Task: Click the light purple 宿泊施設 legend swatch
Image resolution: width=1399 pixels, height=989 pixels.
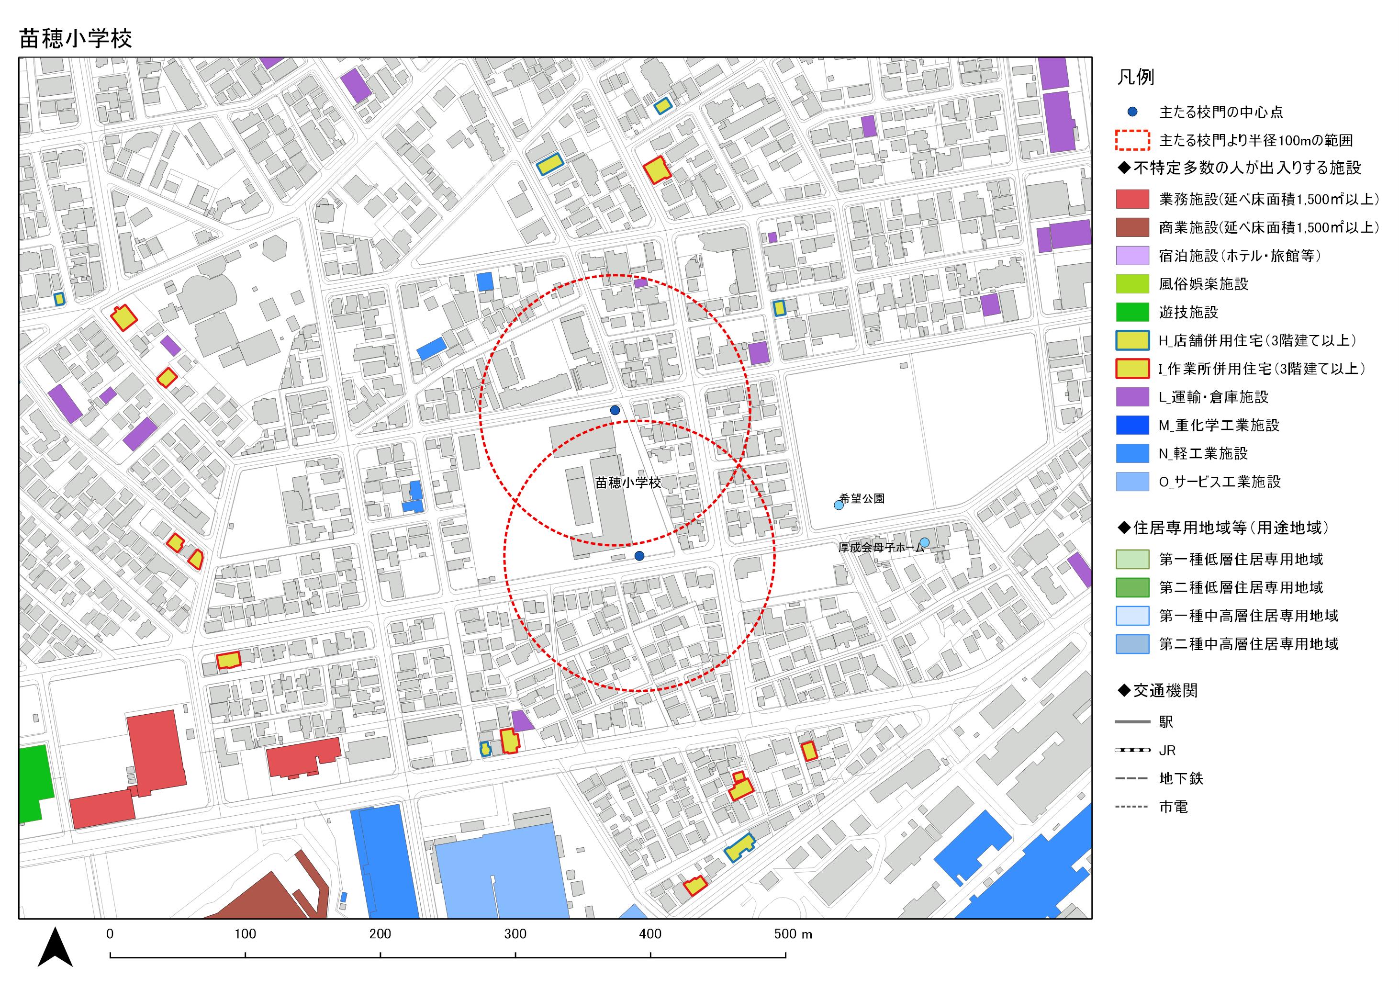Action: click(1133, 255)
